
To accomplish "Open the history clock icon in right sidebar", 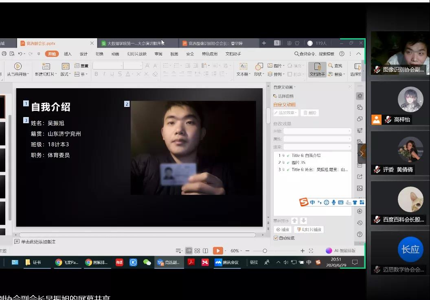I will (360, 223).
